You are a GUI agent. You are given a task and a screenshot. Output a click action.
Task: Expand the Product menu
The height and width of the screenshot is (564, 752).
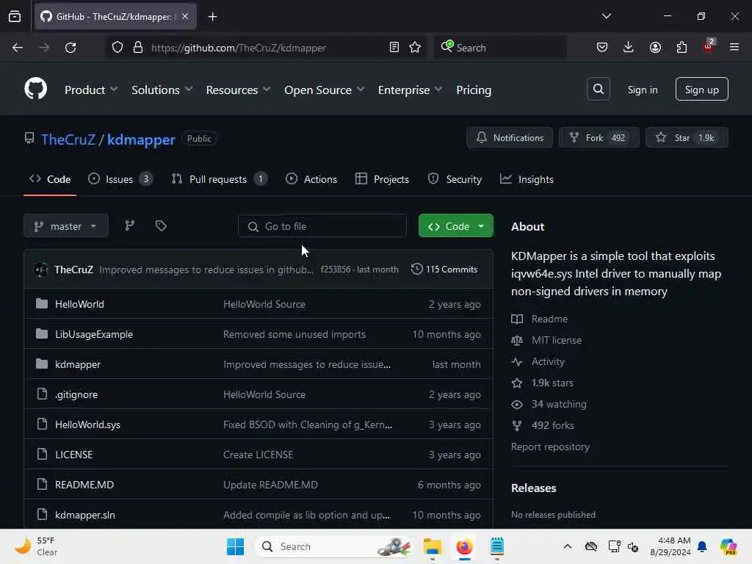click(x=90, y=90)
